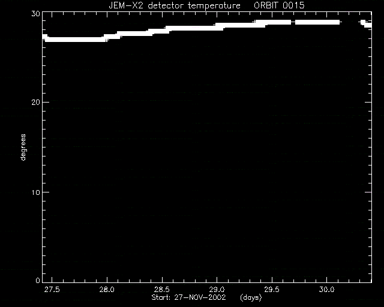The height and width of the screenshot is (307, 384).
Task: Click the 'Start: 27-NOV-2002' caption
Action: click(x=188, y=297)
